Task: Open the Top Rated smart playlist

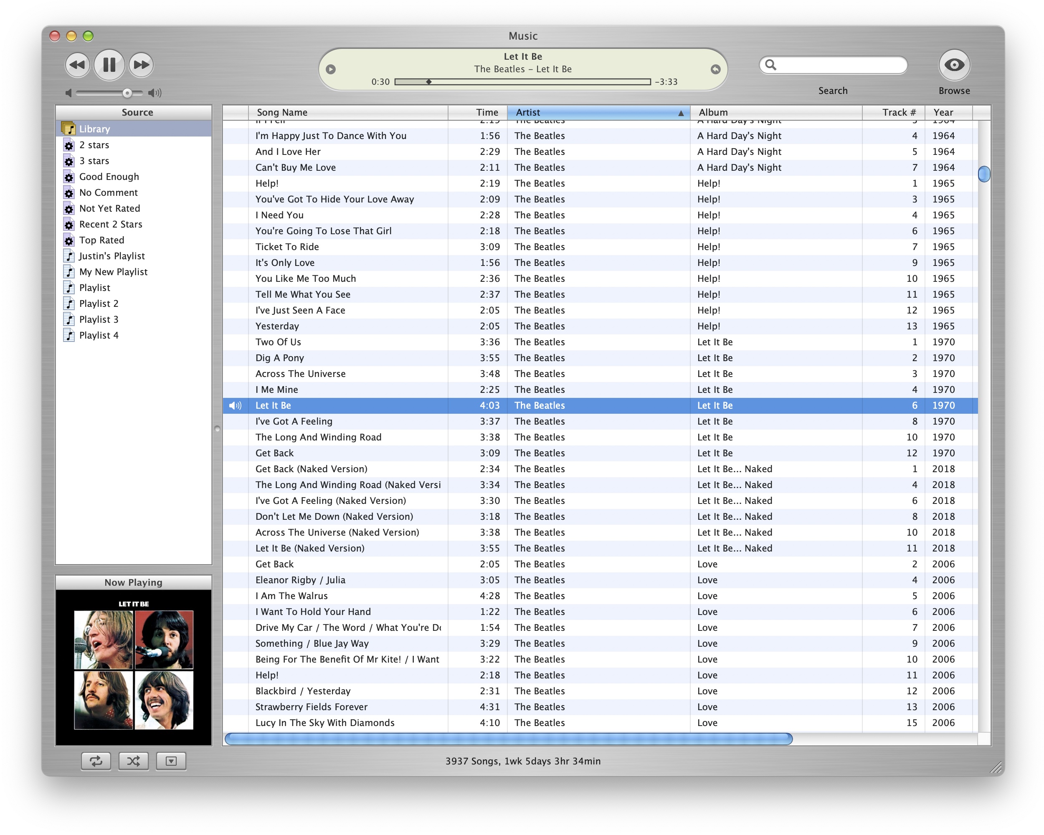Action: click(102, 240)
